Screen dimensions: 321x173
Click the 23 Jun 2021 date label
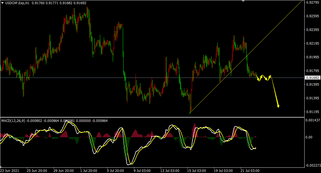10,171
